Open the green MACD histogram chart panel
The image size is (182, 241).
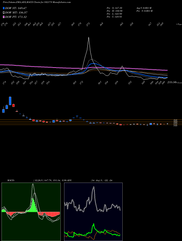[31, 212]
